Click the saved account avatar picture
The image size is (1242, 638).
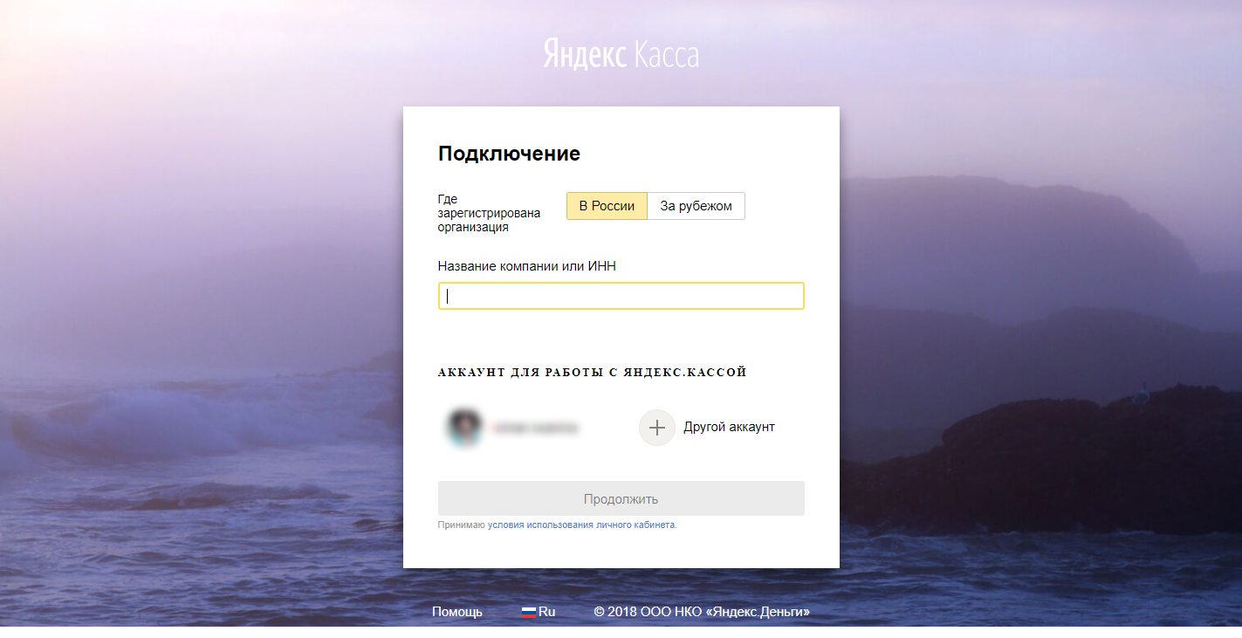point(464,428)
